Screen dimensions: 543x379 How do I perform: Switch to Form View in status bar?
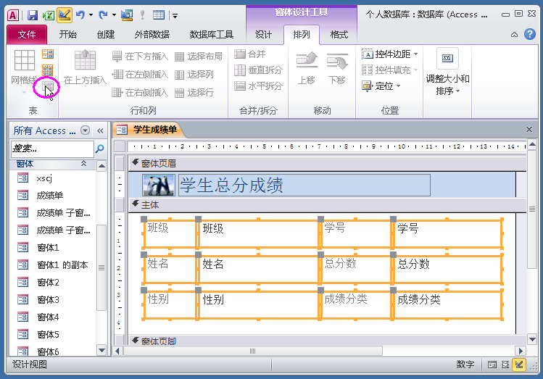pyautogui.click(x=492, y=365)
